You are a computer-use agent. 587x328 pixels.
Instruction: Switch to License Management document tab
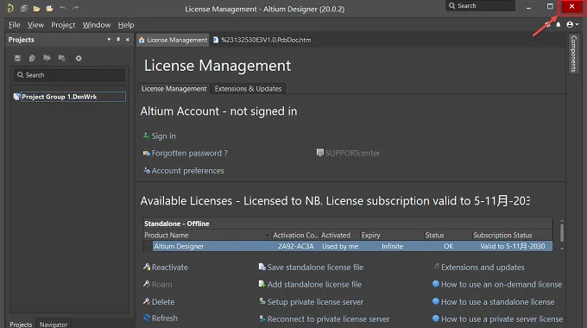(173, 40)
